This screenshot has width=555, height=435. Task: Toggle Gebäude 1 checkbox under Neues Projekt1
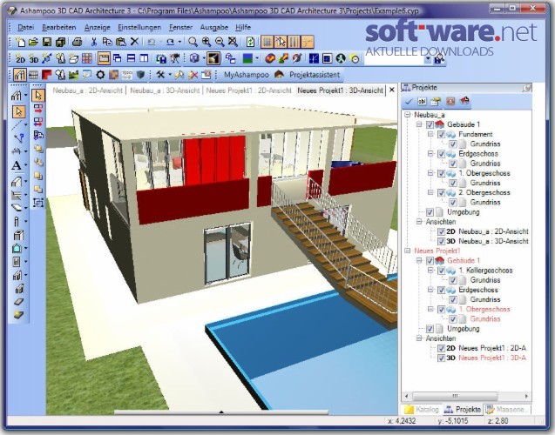[430, 261]
